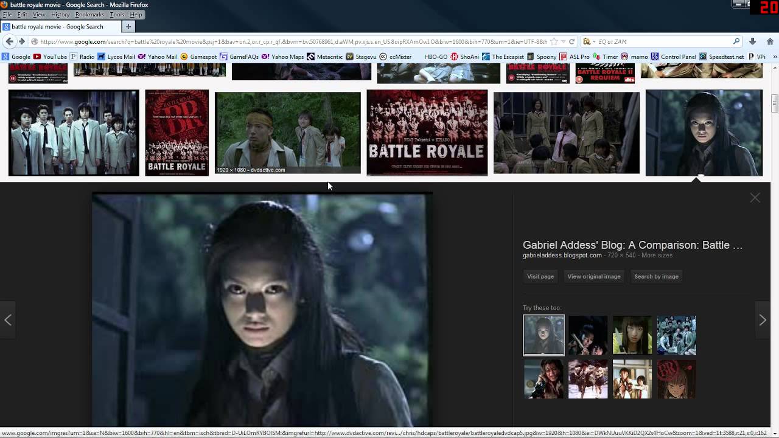Show next image with right arrow
This screenshot has width=779, height=438.
pos(763,319)
